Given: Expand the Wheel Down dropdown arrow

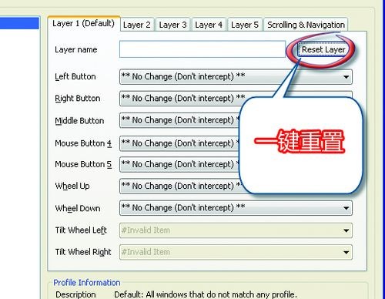Looking at the screenshot, I should click(346, 208).
